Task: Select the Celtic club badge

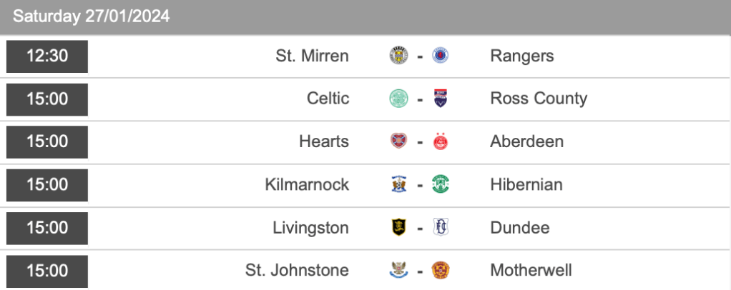Action: pyautogui.click(x=398, y=99)
